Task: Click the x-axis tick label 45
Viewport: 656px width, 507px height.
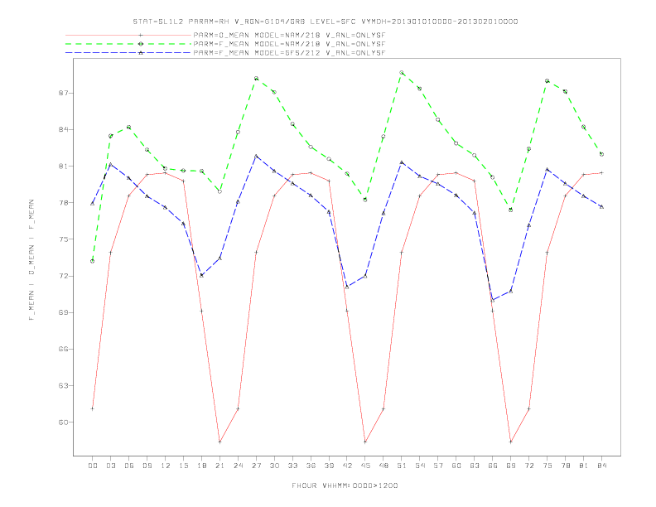Action: pyautogui.click(x=365, y=466)
